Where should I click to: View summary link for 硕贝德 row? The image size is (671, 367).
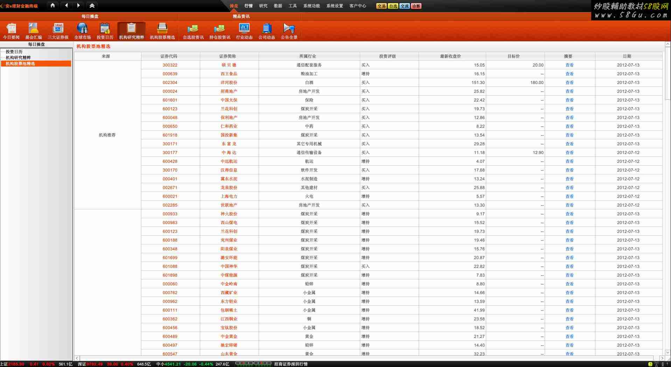point(569,65)
